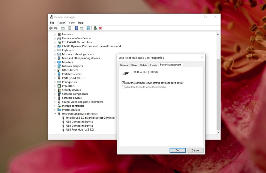The height and width of the screenshot is (173, 266).
Task: Click the Show/Hide console tree icon
Action: click(63, 28)
